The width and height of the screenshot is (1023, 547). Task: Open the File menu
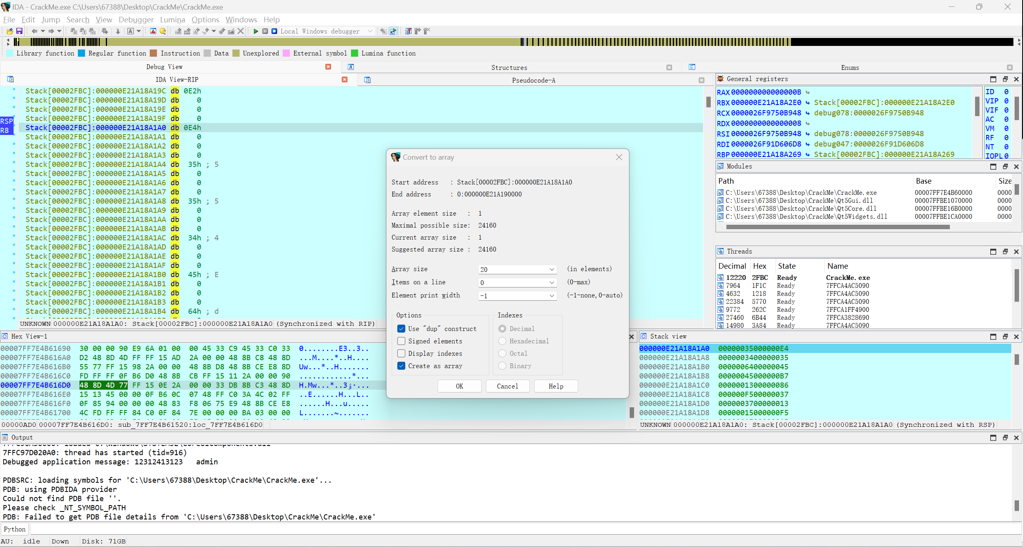click(x=9, y=20)
